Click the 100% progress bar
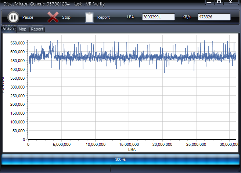Image resolution: width=241 pixels, height=173 pixels. pyautogui.click(x=120, y=159)
